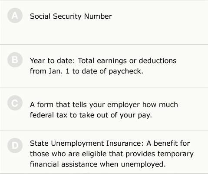Click 'federal tax to take out' line
Image resolution: width=208 pixels, height=174 pixels.
point(91,115)
